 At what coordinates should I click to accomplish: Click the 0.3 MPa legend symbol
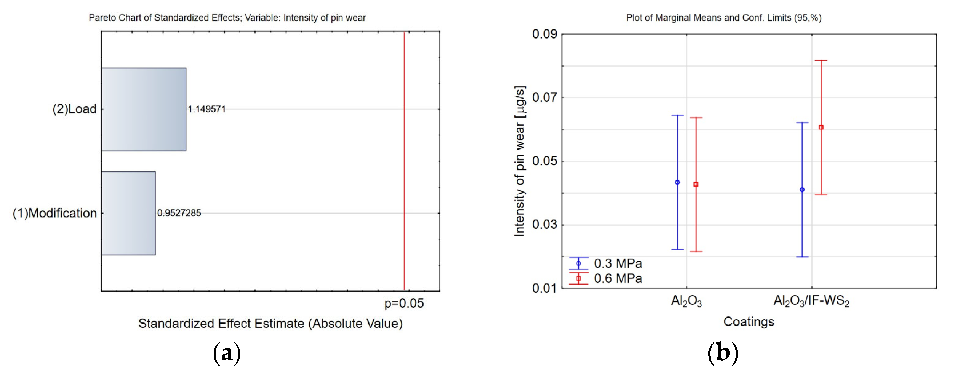pos(578,263)
